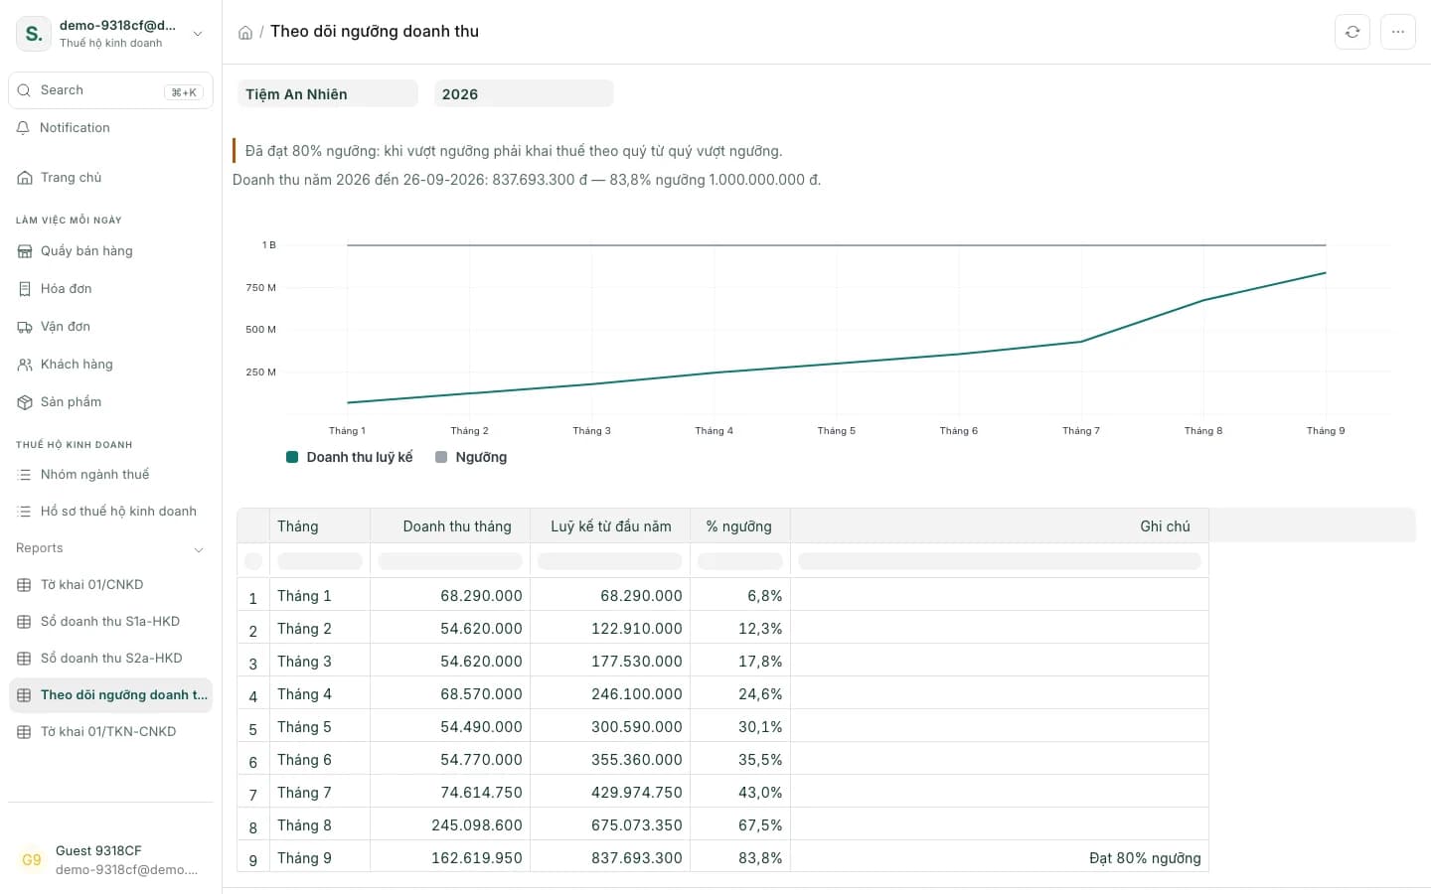The height and width of the screenshot is (894, 1431).
Task: Click the 43,0% threshold cell
Action: 740,793
